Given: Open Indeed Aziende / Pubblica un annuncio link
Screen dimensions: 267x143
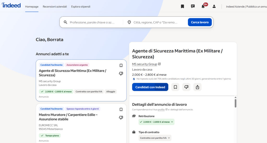Looking at the screenshot, I should click(x=246, y=7).
